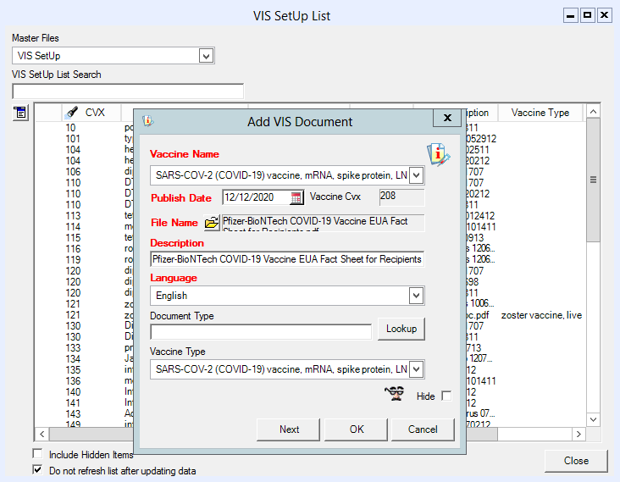Check the Hide checkbox
The image size is (620, 482).
(x=446, y=396)
